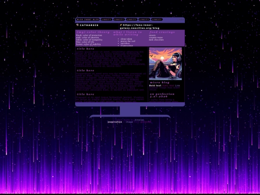This screenshot has width=260, height=195.
Task: Click the 'sleep token' list item
Action: pos(126,39)
